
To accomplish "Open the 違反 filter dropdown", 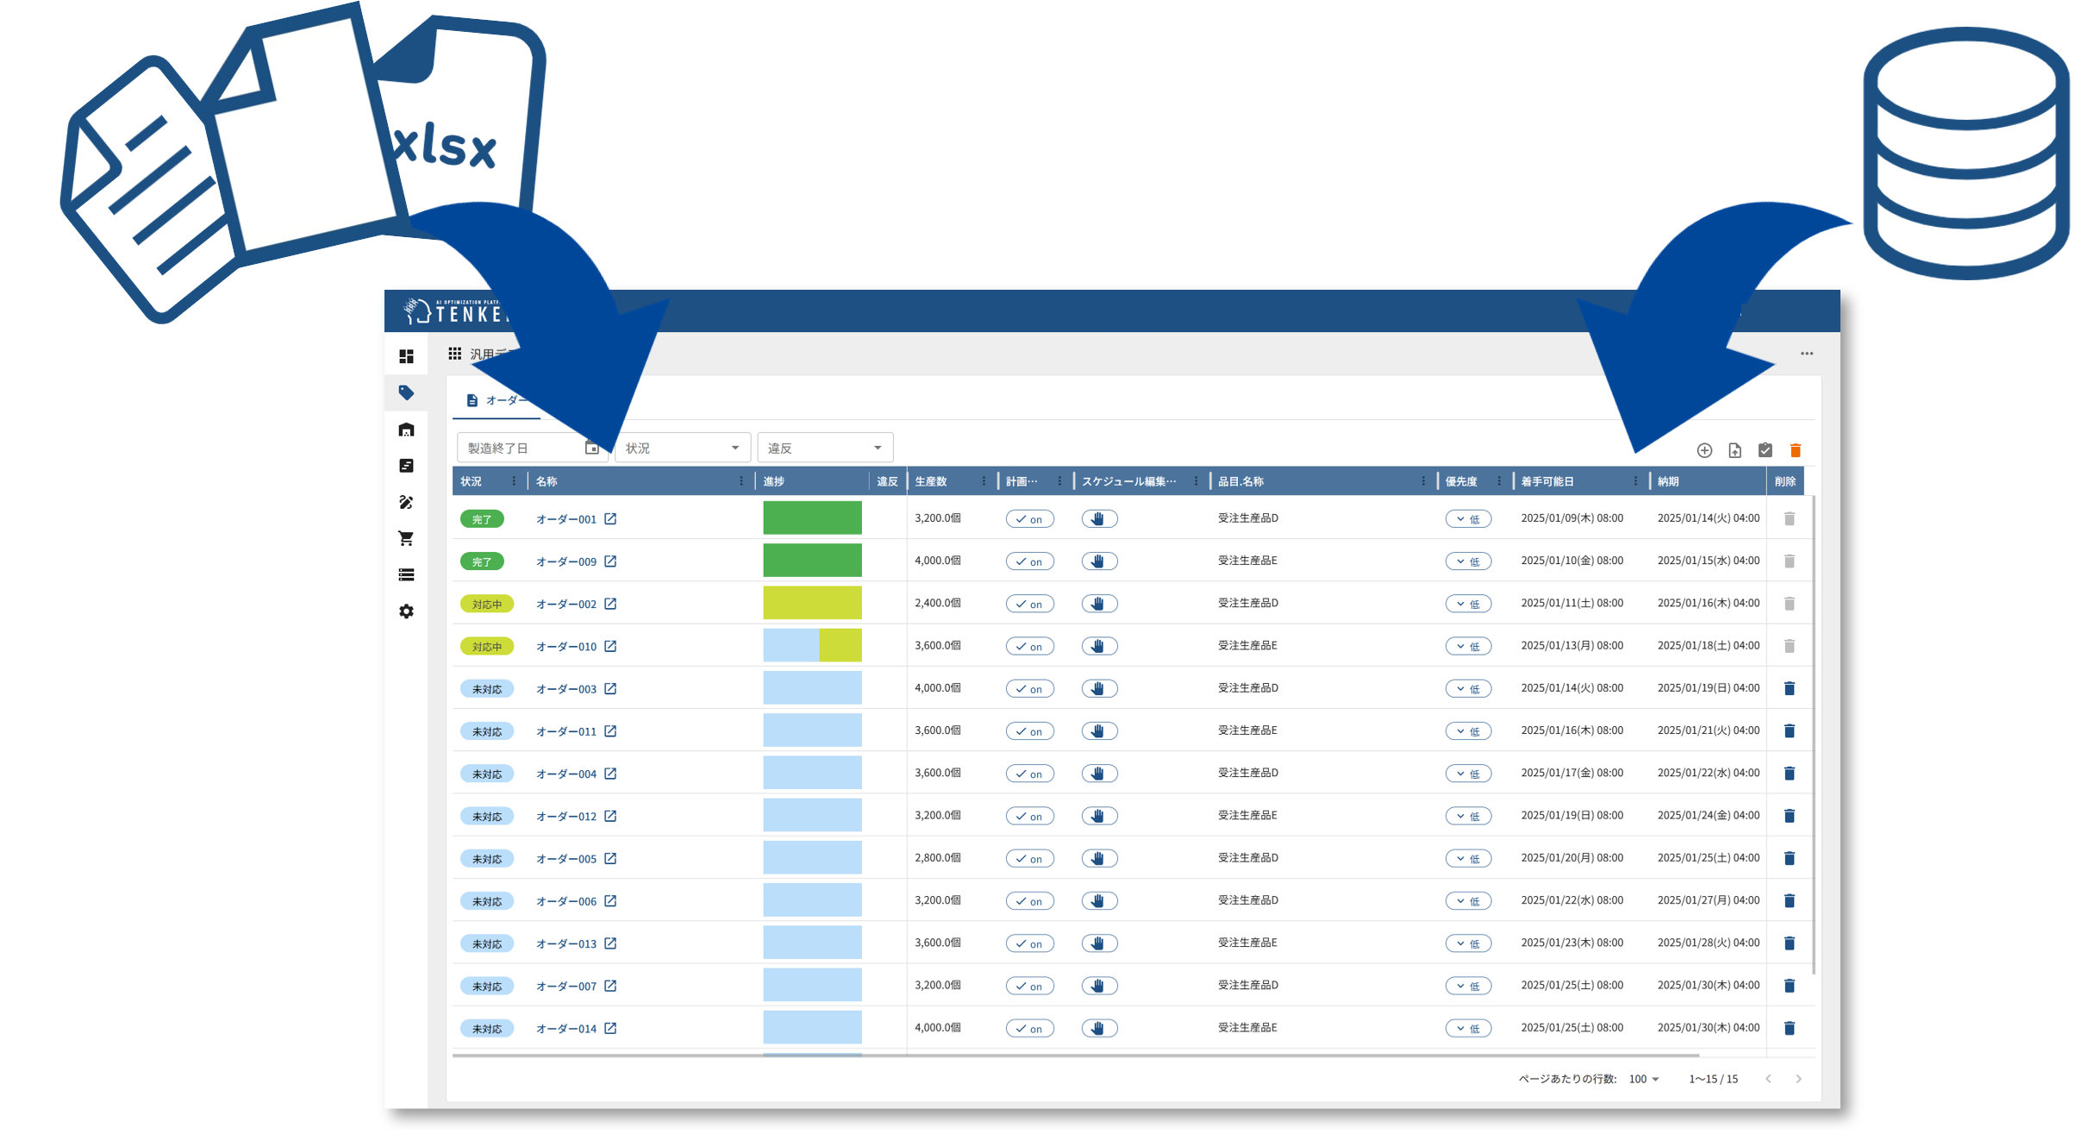I will tap(824, 448).
